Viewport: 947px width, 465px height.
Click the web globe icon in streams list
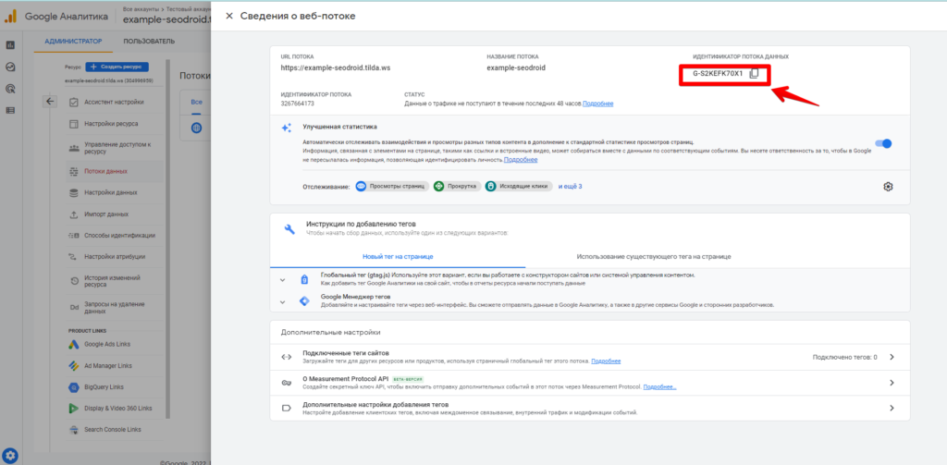click(x=196, y=128)
